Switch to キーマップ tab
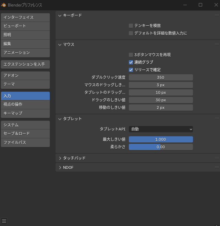This screenshot has width=220, height=226. coord(25,113)
